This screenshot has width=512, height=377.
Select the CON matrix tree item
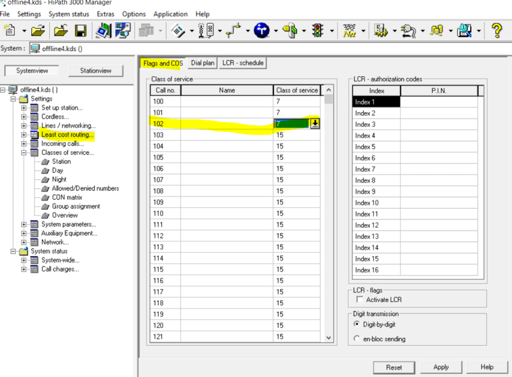[x=67, y=197]
